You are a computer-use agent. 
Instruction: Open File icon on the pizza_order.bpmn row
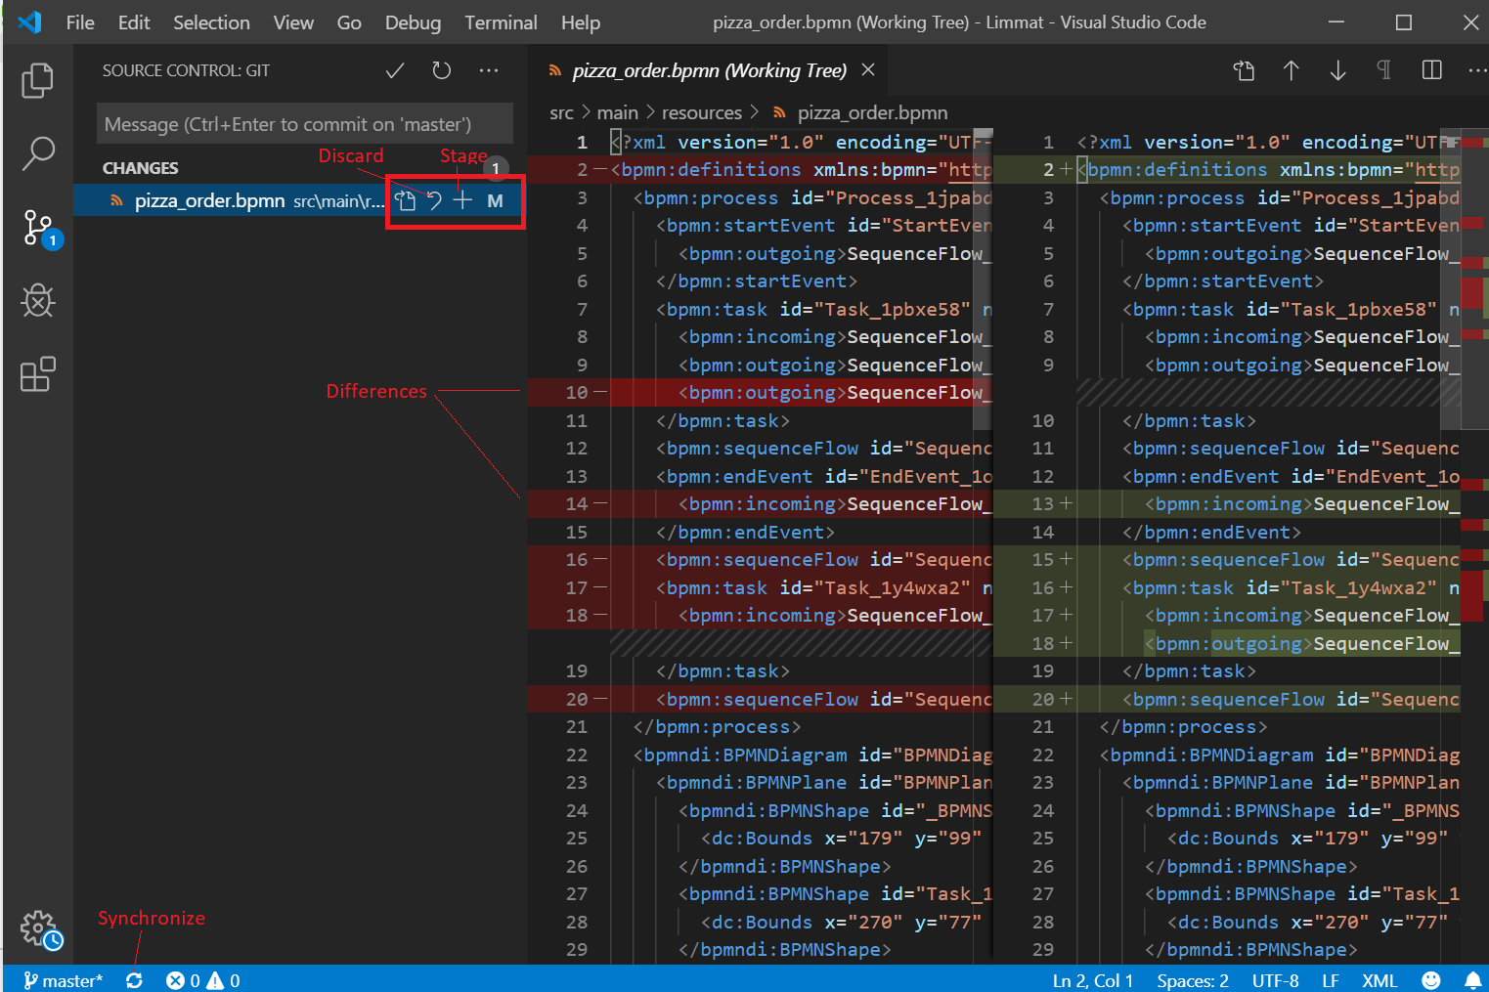406,200
